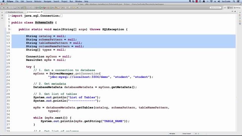Click the word SQLException on line 9

tap(113, 29)
